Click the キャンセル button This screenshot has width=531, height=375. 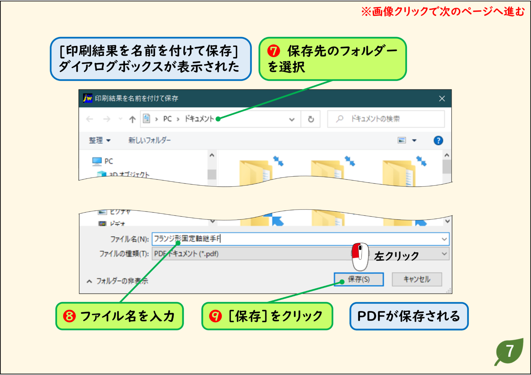click(x=417, y=279)
